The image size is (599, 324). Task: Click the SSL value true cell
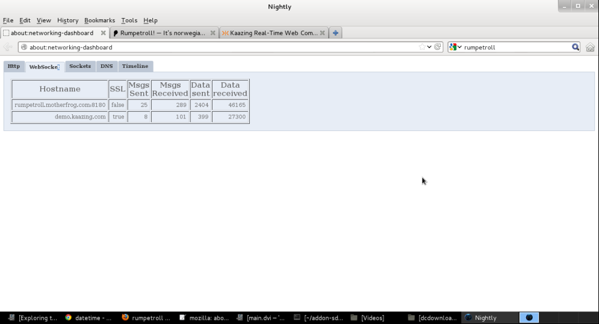(117, 117)
